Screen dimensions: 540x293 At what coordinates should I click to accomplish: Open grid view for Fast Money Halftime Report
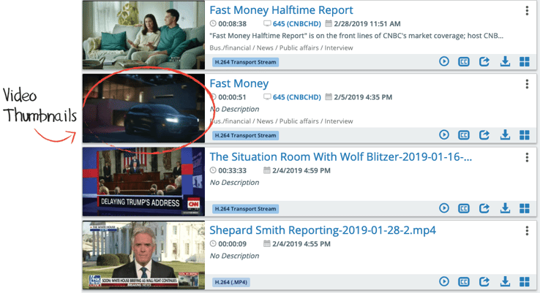click(525, 62)
